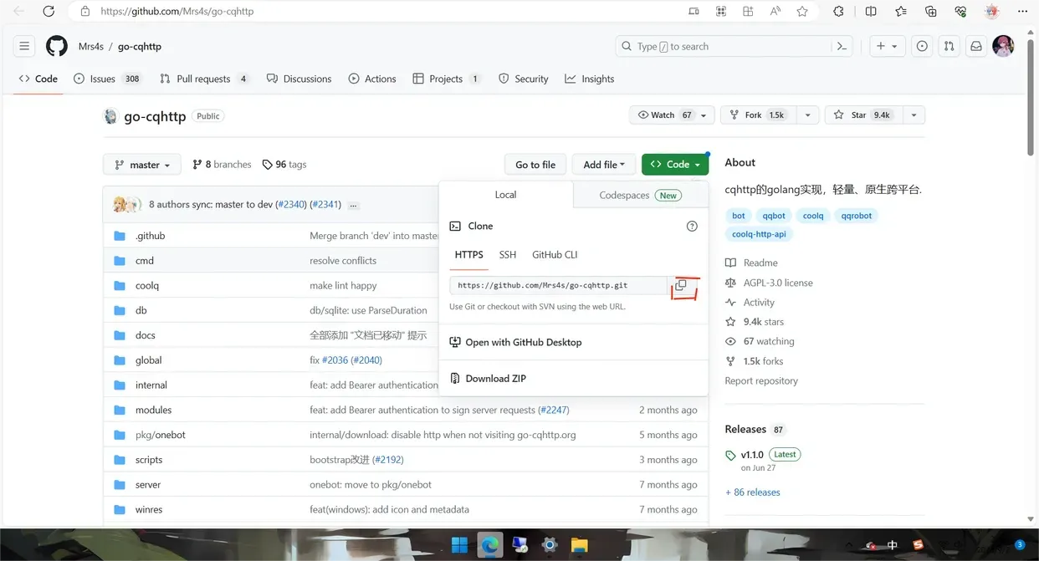Open File Explorer from the taskbar
The image size is (1039, 561).
point(579,545)
